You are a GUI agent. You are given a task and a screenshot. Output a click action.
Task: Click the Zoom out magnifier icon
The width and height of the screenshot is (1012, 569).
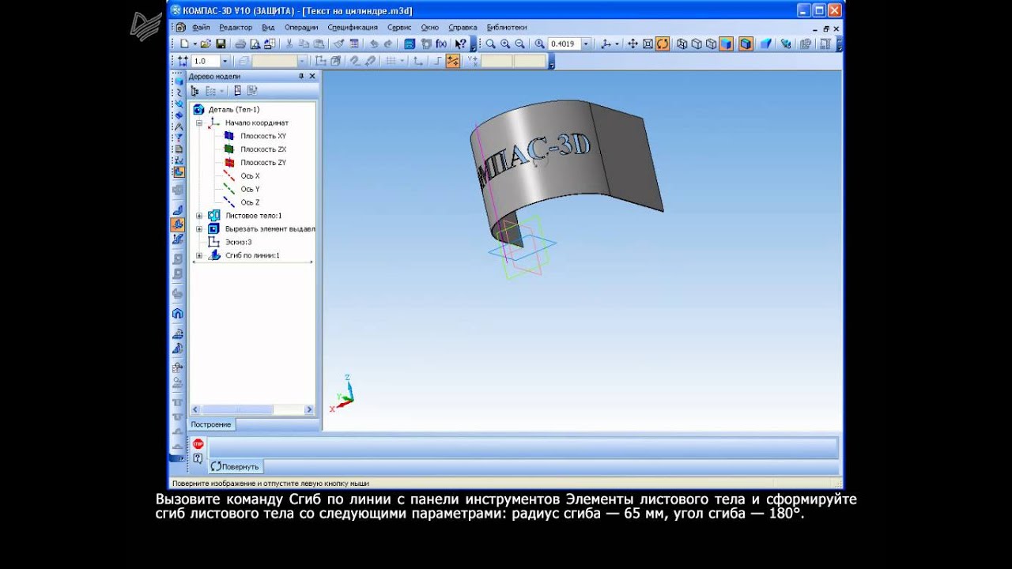click(x=520, y=44)
